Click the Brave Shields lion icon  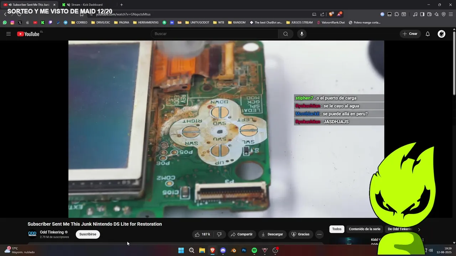pos(331,14)
